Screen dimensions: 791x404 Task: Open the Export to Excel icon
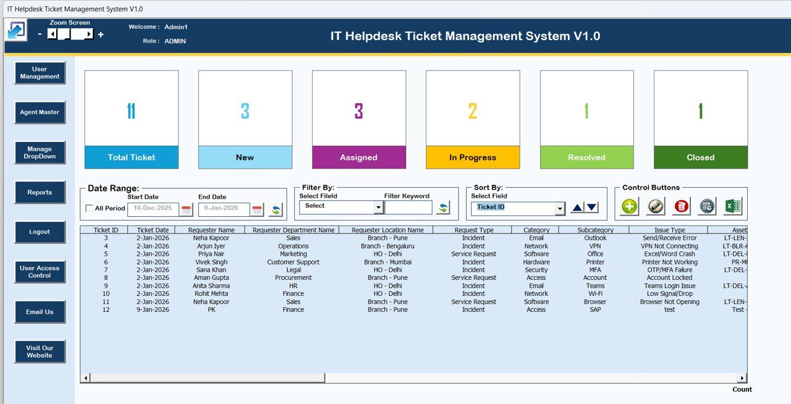click(733, 206)
